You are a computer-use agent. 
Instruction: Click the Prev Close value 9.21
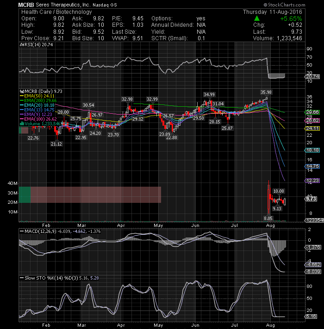pyautogui.click(x=58, y=38)
